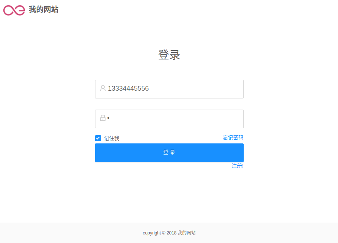Uncheck the 记住我 checkbox
This screenshot has width=338, height=243.
tap(98, 138)
